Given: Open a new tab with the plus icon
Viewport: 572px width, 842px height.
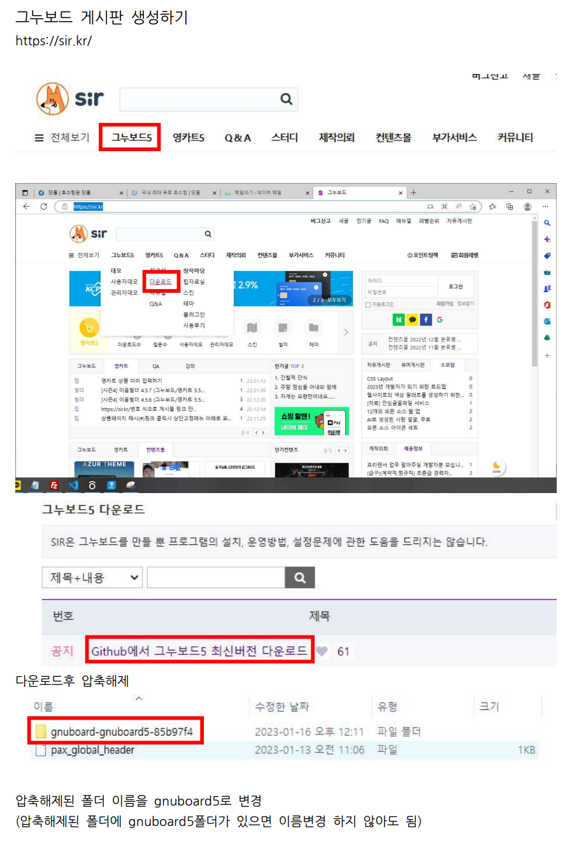Looking at the screenshot, I should 413,193.
